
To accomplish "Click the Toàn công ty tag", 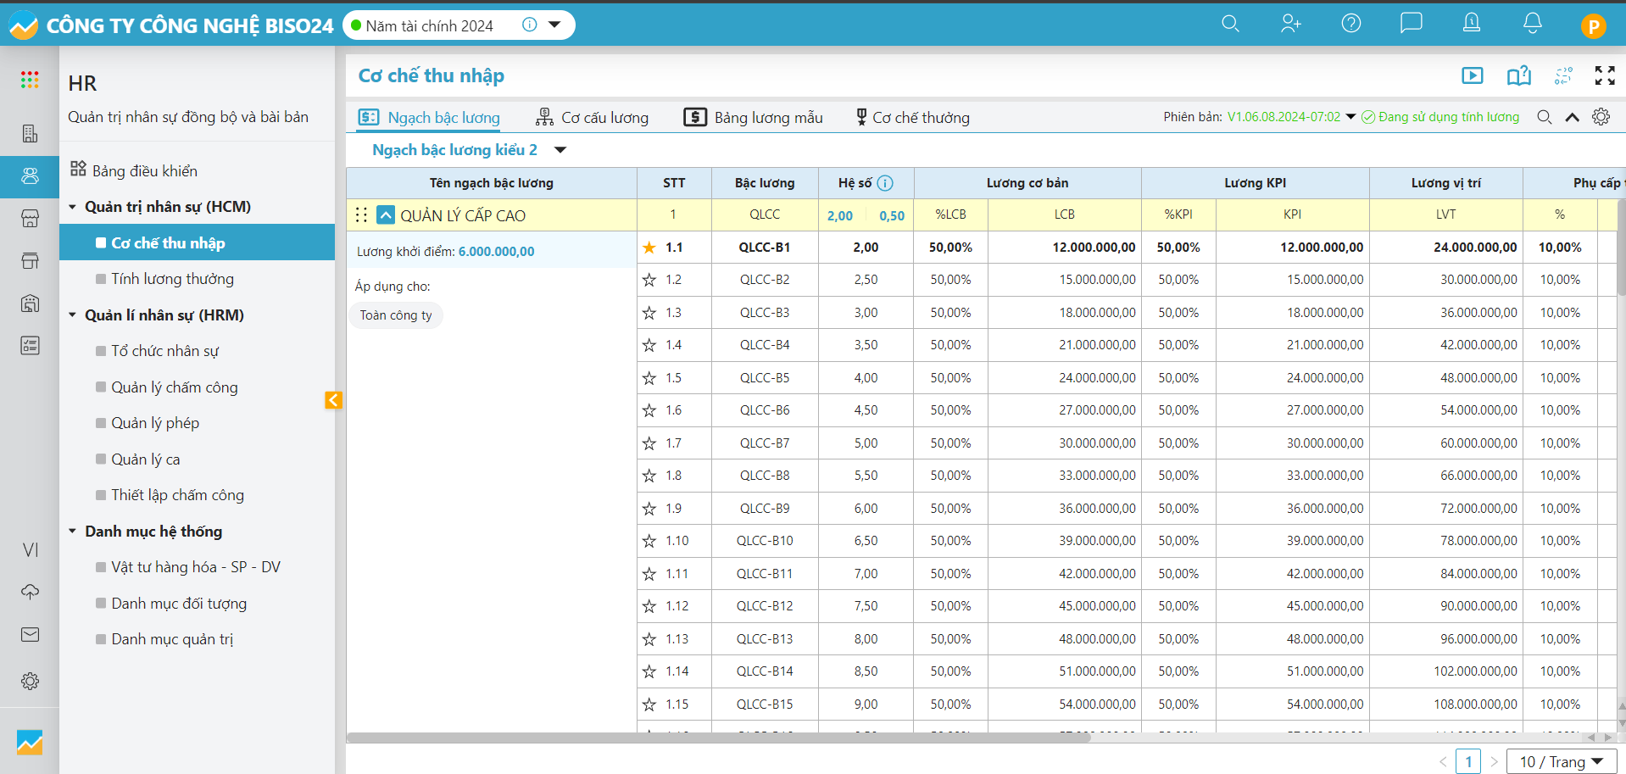I will (396, 315).
